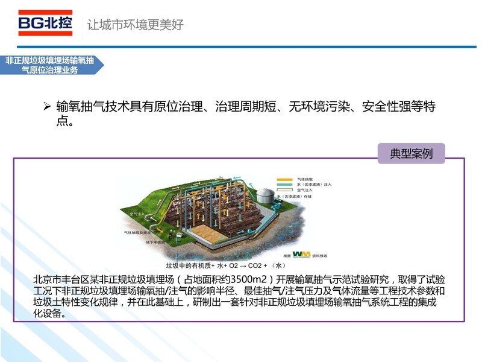The height and width of the screenshot is (362, 482).
Task: Click the white storage tank in diagram
Action: point(264,195)
